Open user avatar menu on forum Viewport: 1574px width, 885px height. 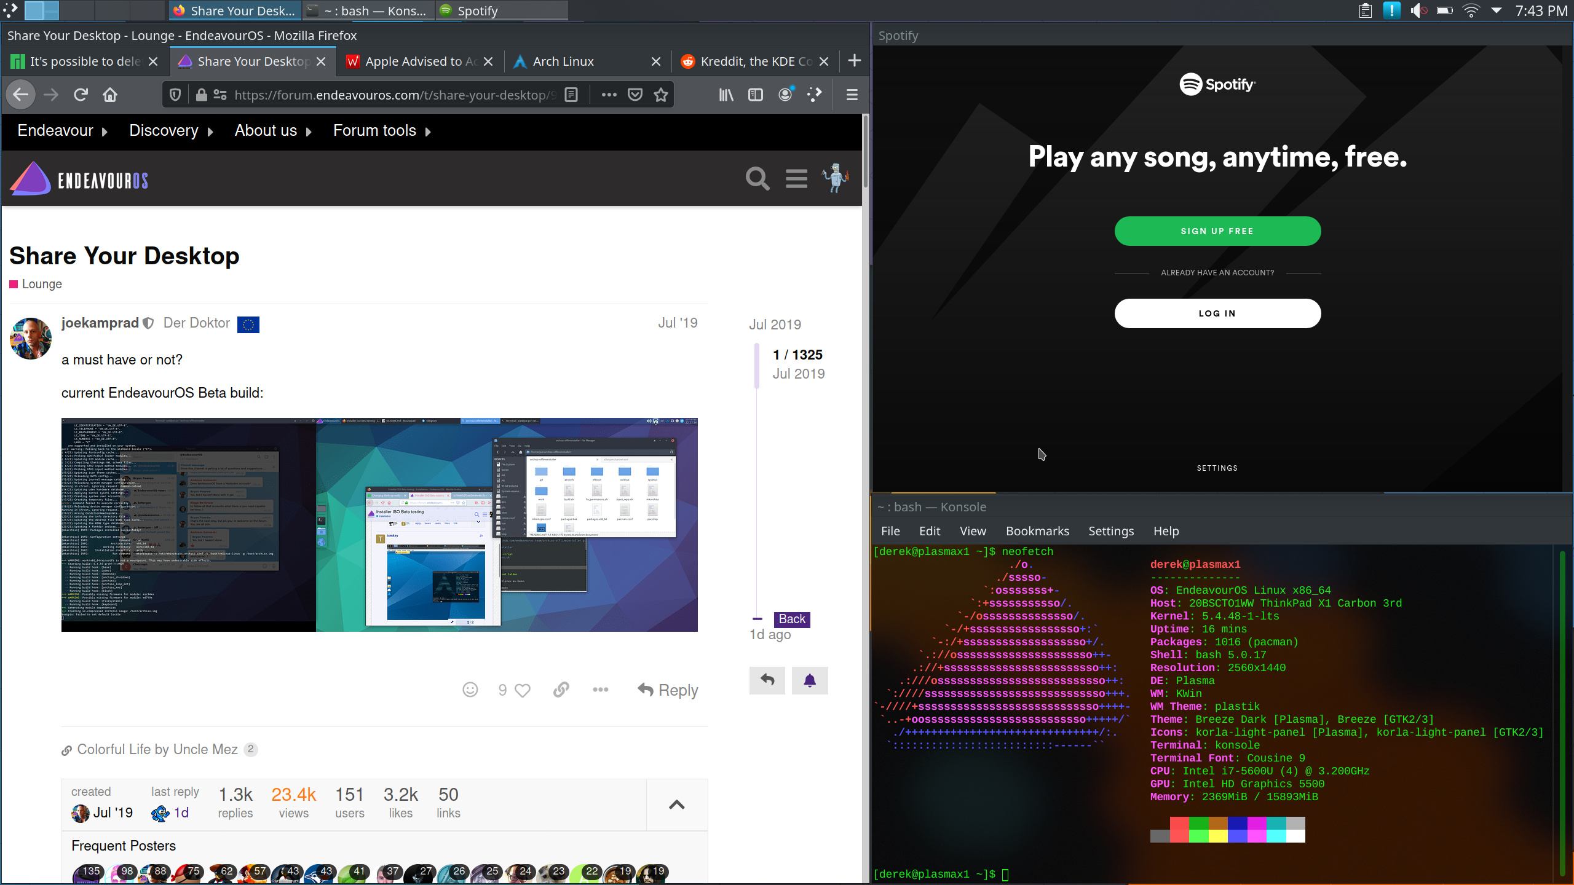pos(836,178)
